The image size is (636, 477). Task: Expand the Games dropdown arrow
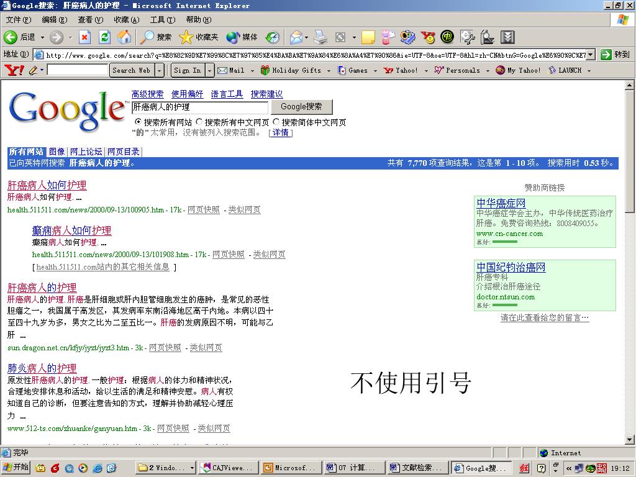(x=375, y=71)
